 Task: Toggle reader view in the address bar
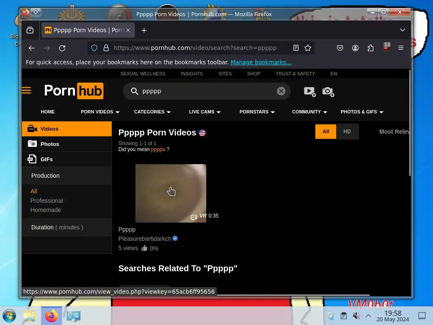point(296,48)
